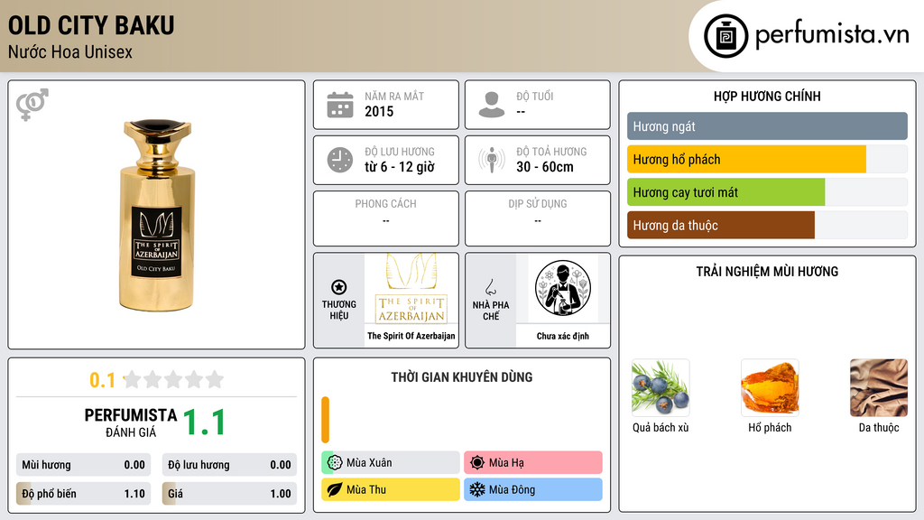Click the 0.1 user rating number
This screenshot has width=924, height=520.
click(102, 380)
